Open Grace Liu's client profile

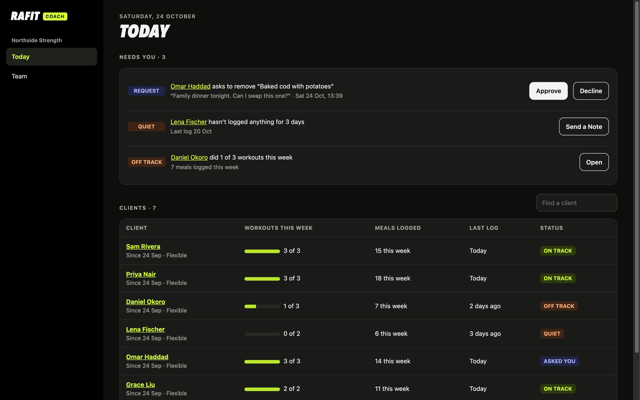coord(140,385)
